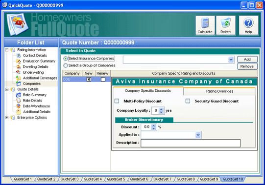Choose Select a Group of Companies radio
The width and height of the screenshot is (265, 185).
(x=66, y=65)
